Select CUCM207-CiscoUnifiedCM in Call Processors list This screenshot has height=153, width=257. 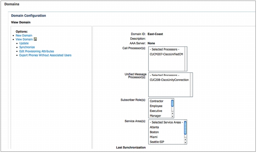(x=166, y=54)
